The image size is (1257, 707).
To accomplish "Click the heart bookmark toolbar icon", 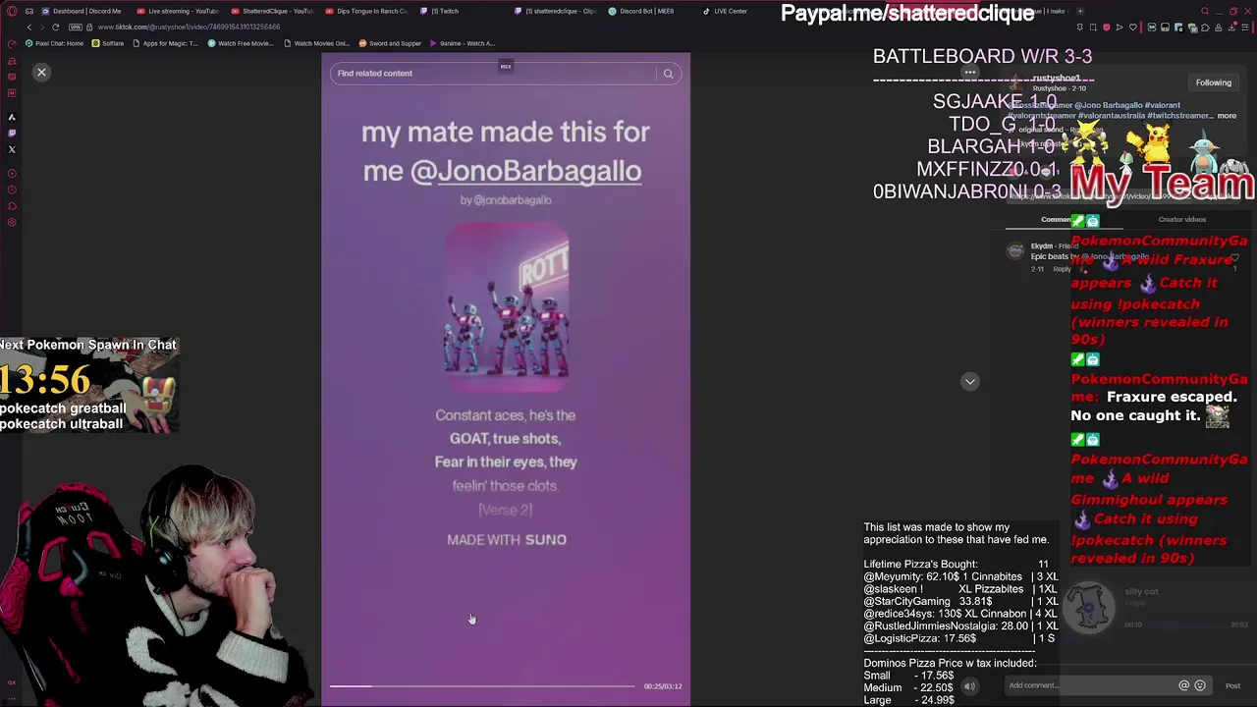I will pos(1133,27).
